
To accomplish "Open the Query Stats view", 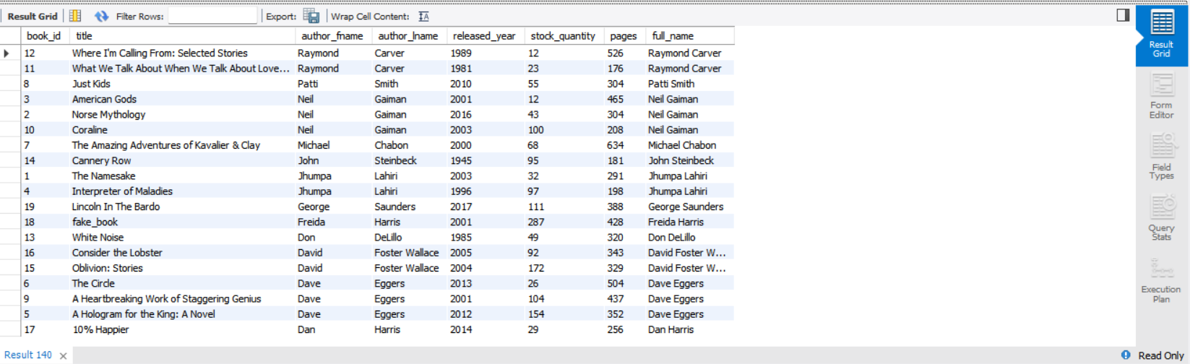I will [x=1161, y=218].
